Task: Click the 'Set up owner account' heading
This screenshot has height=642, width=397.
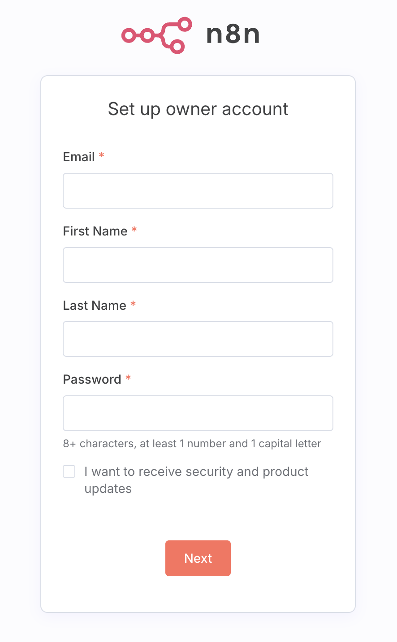Action: click(198, 109)
